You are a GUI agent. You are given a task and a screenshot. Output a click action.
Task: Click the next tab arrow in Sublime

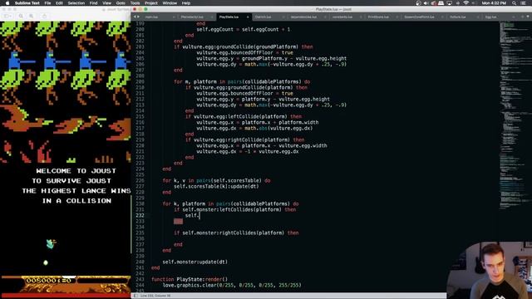(138, 17)
